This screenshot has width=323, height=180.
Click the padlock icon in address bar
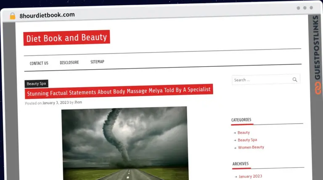(12, 16)
